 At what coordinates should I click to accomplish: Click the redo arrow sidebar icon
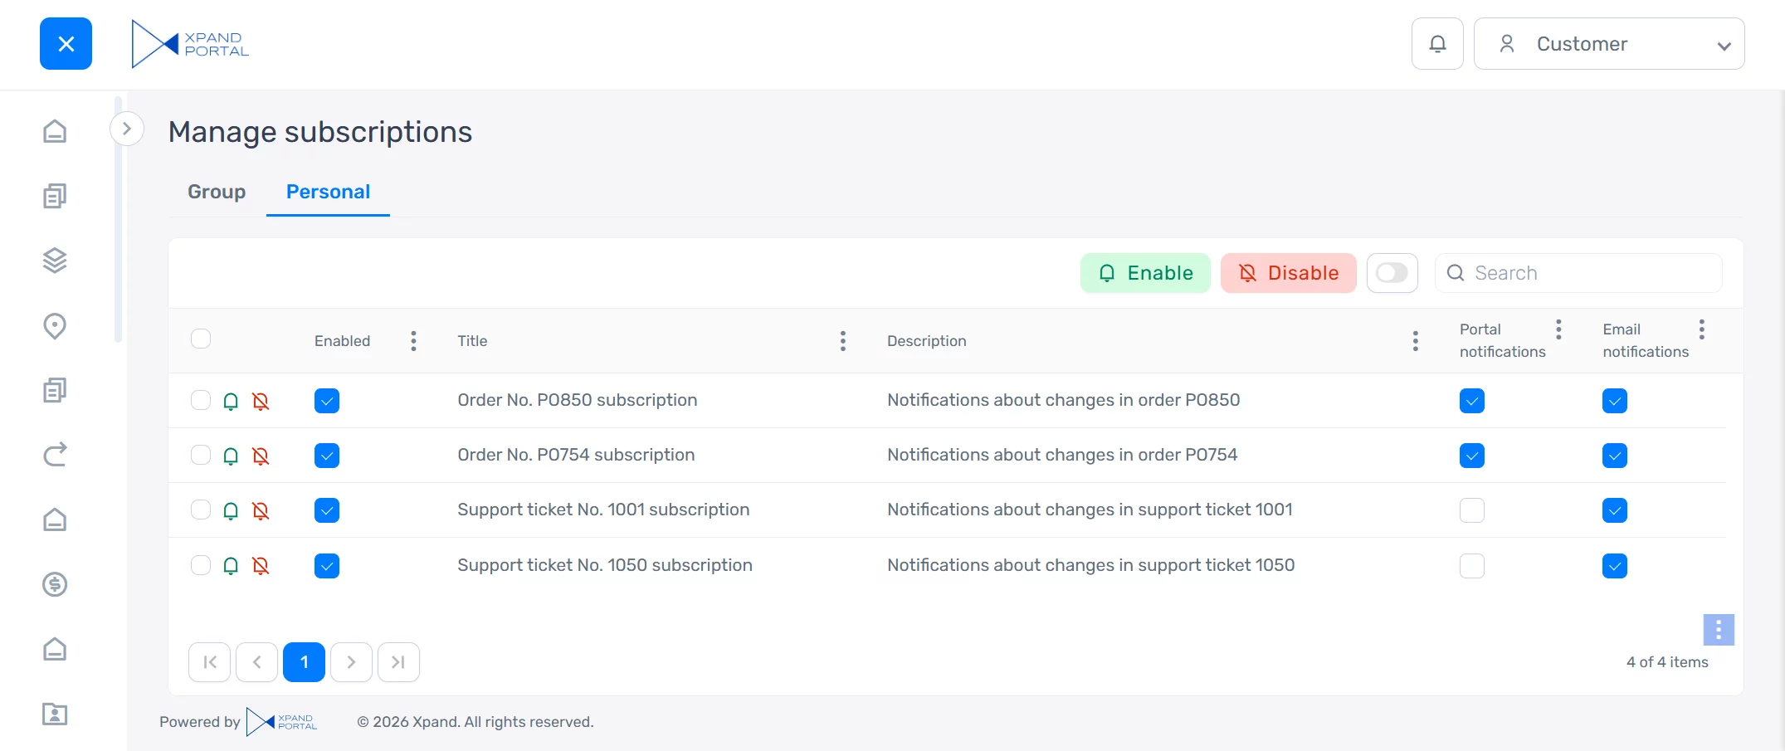tap(55, 455)
